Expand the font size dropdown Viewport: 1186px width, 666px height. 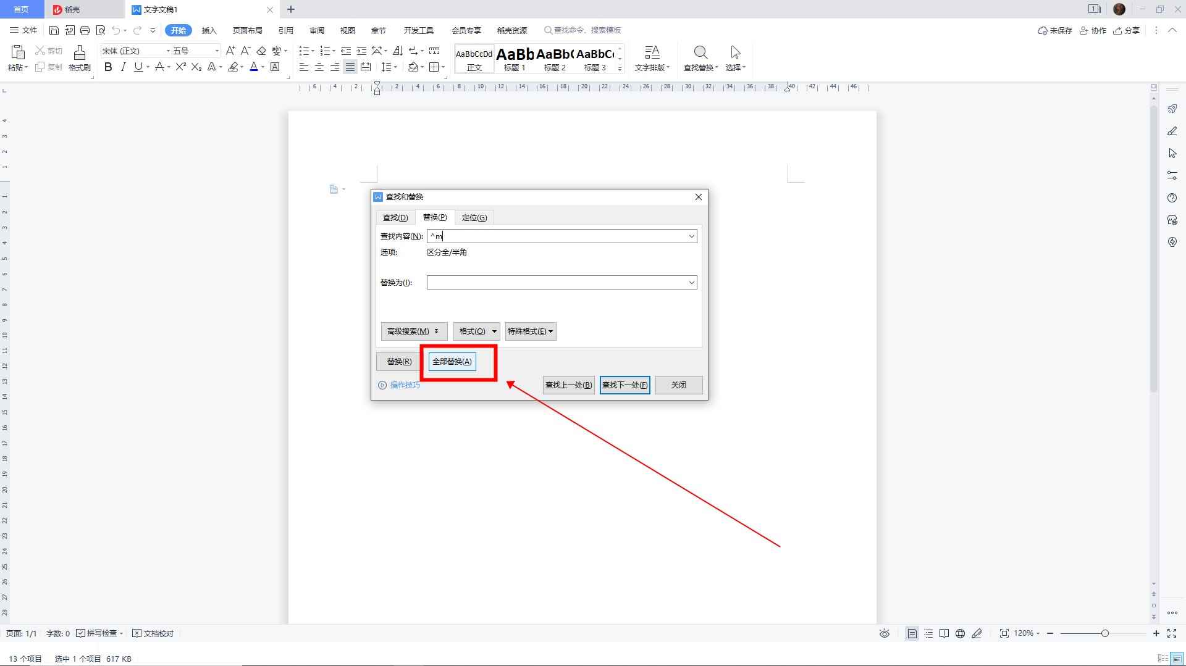(217, 51)
